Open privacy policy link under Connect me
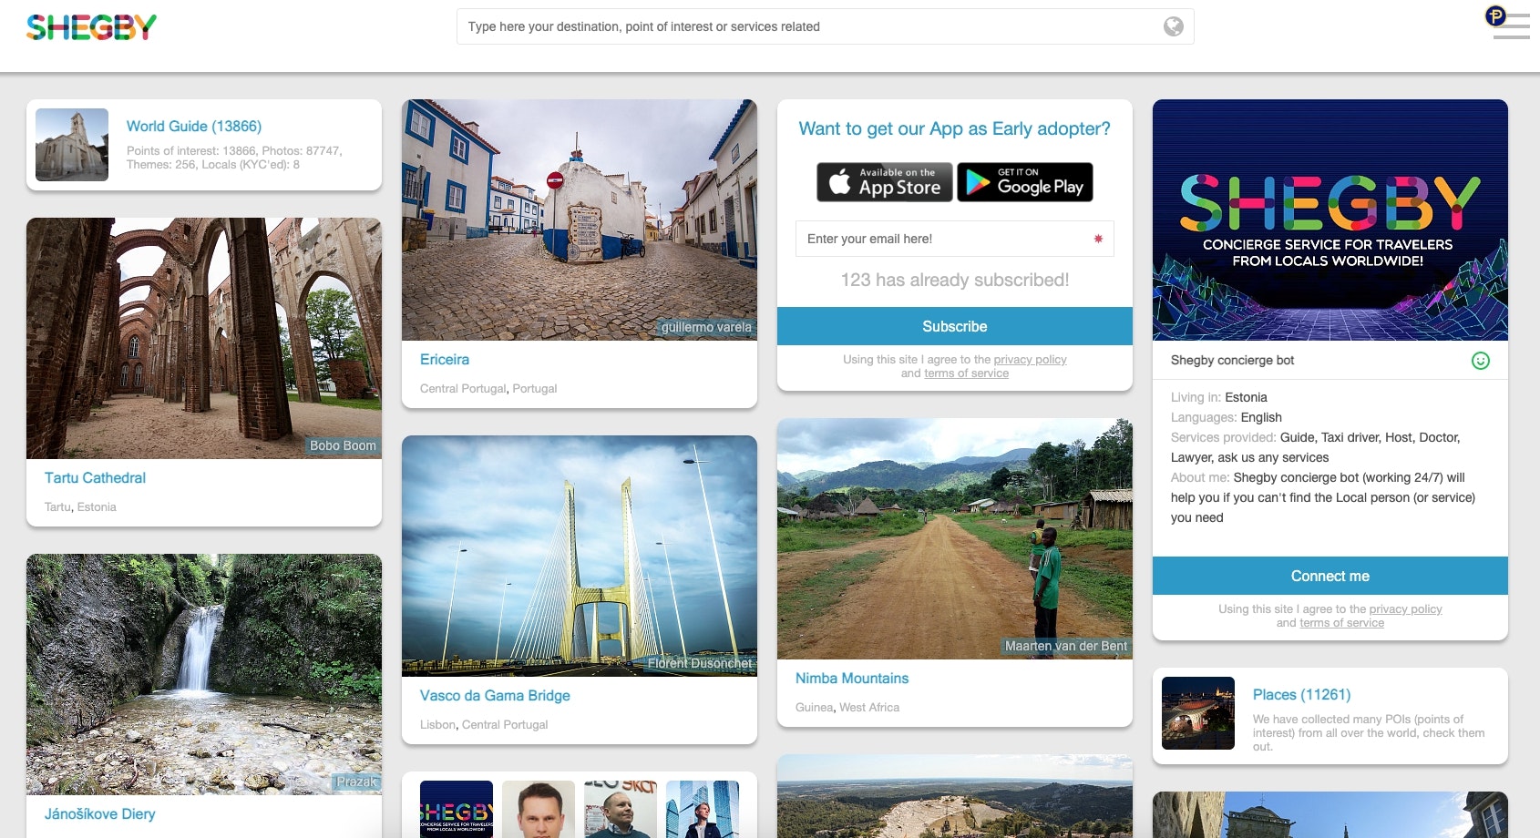This screenshot has width=1540, height=838. [1405, 609]
